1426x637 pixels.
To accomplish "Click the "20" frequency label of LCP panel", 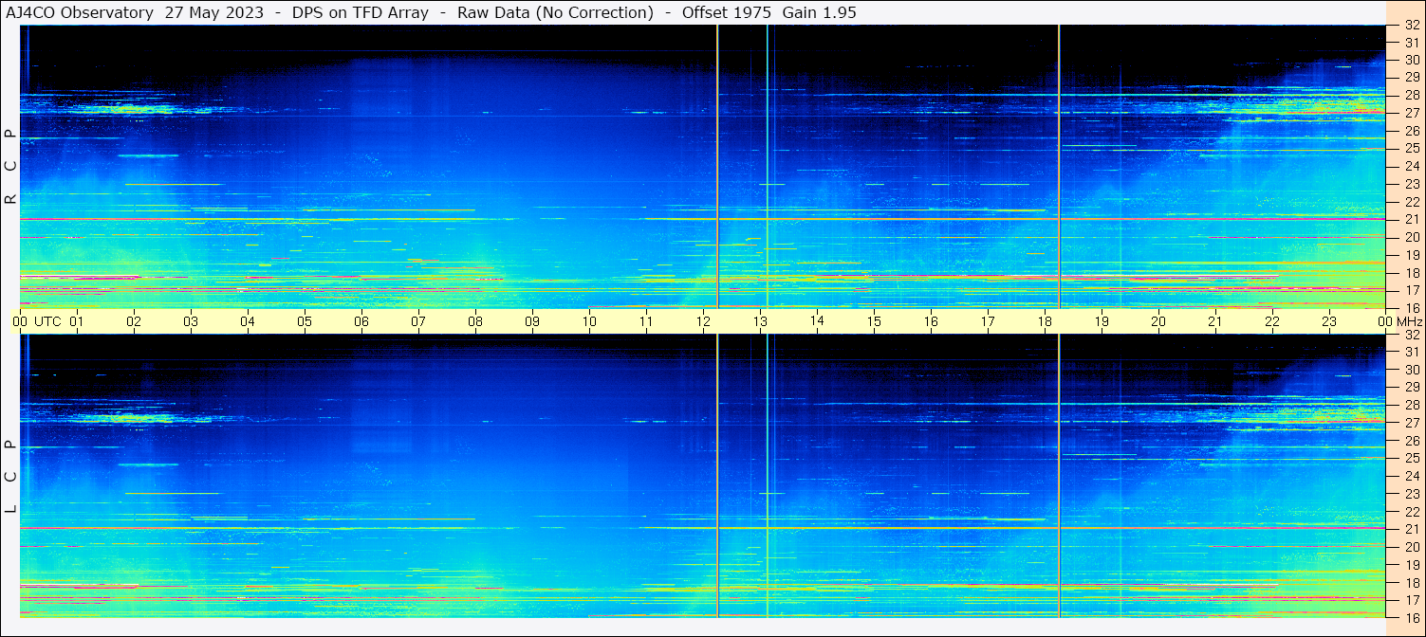I will [1411, 546].
